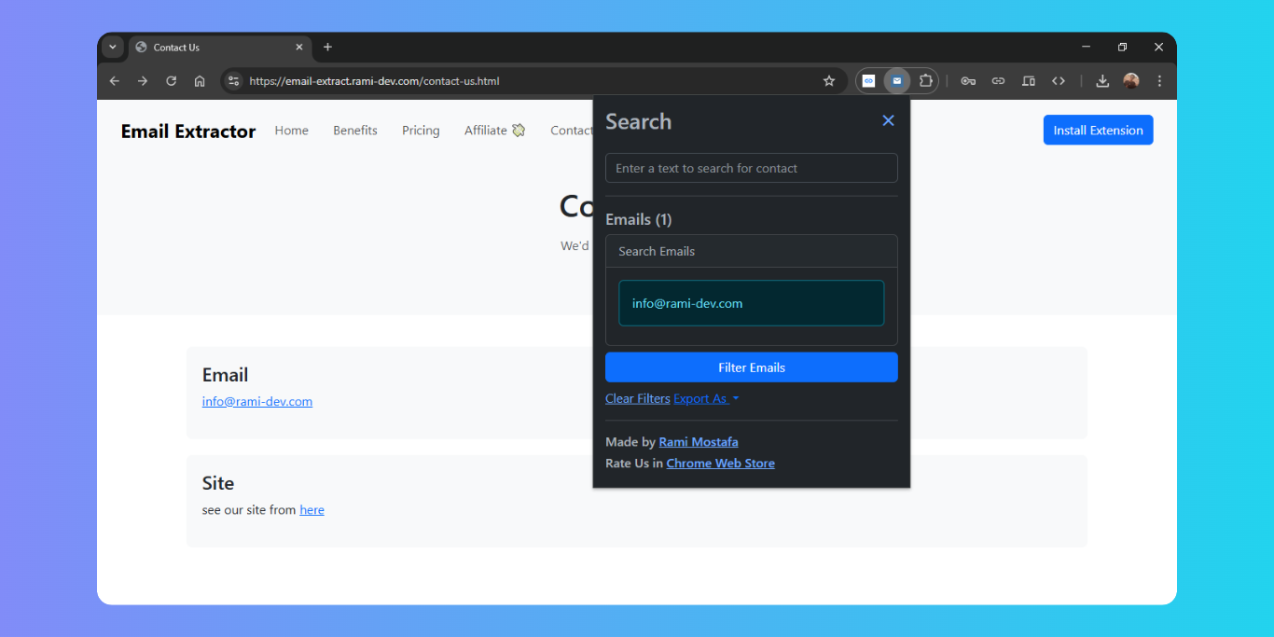
Task: Follow the 'here' site link
Action: coord(312,510)
